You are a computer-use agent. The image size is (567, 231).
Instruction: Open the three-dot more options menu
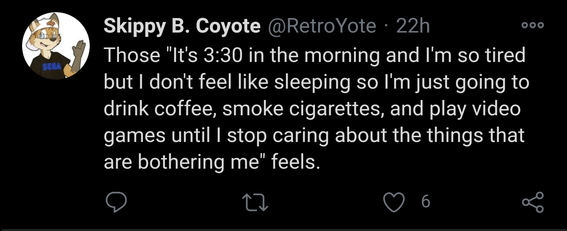click(x=532, y=25)
